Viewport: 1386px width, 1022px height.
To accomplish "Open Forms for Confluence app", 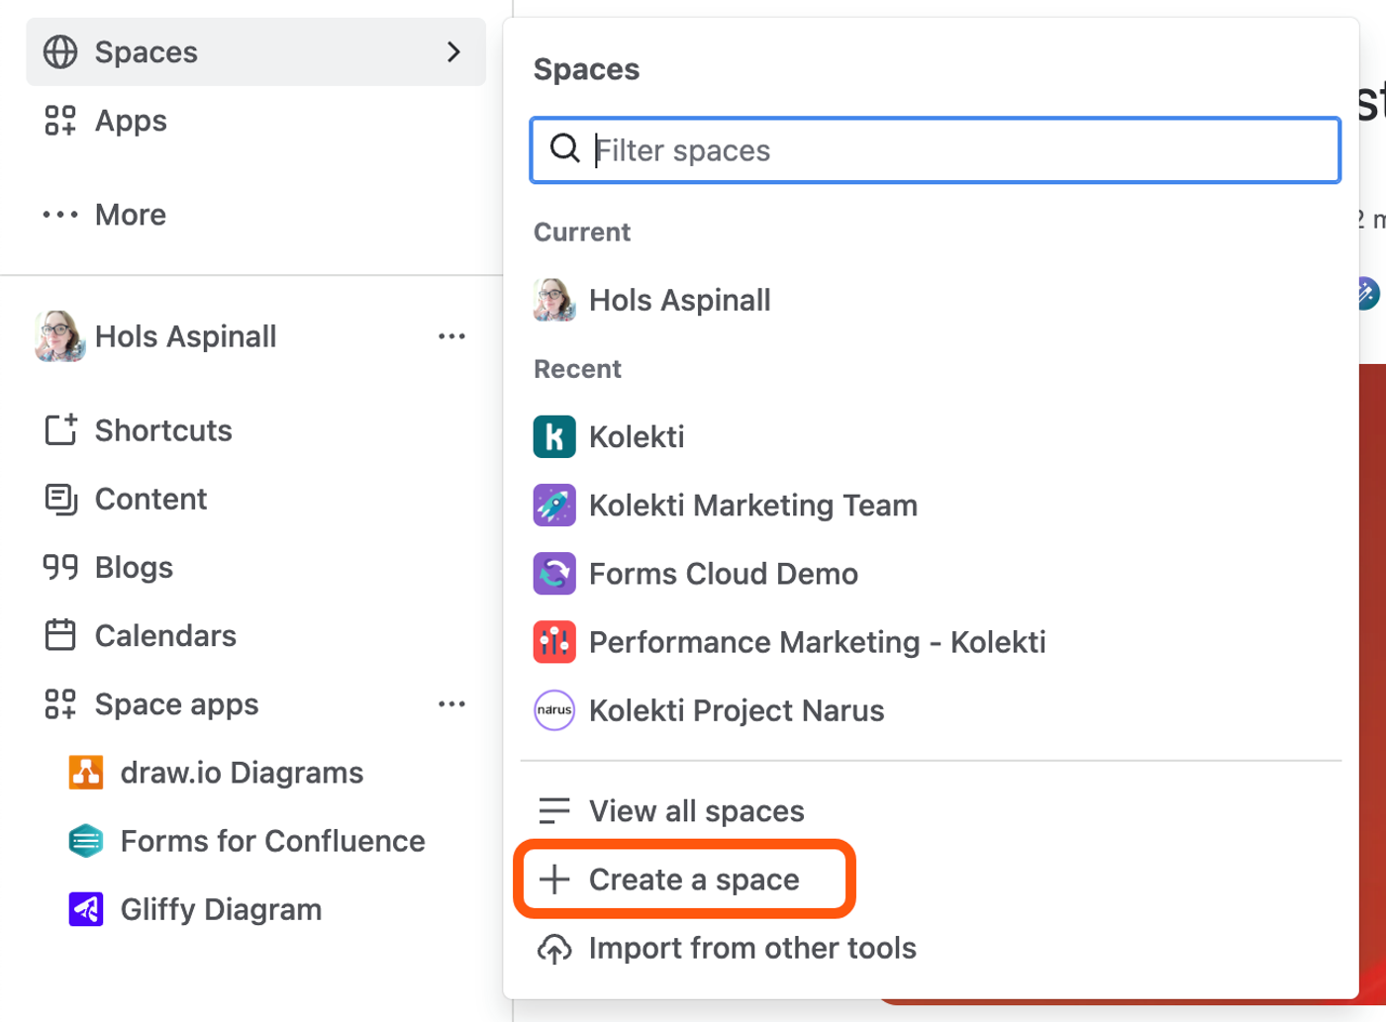I will pyautogui.click(x=272, y=841).
